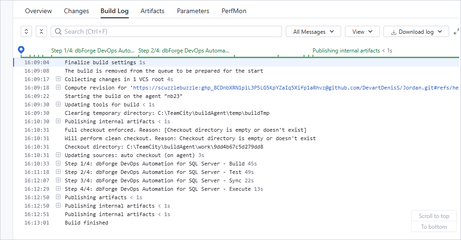The image size is (461, 240).
Task: Click the Will perform clean checkout line
Action: click(x=190, y=138)
